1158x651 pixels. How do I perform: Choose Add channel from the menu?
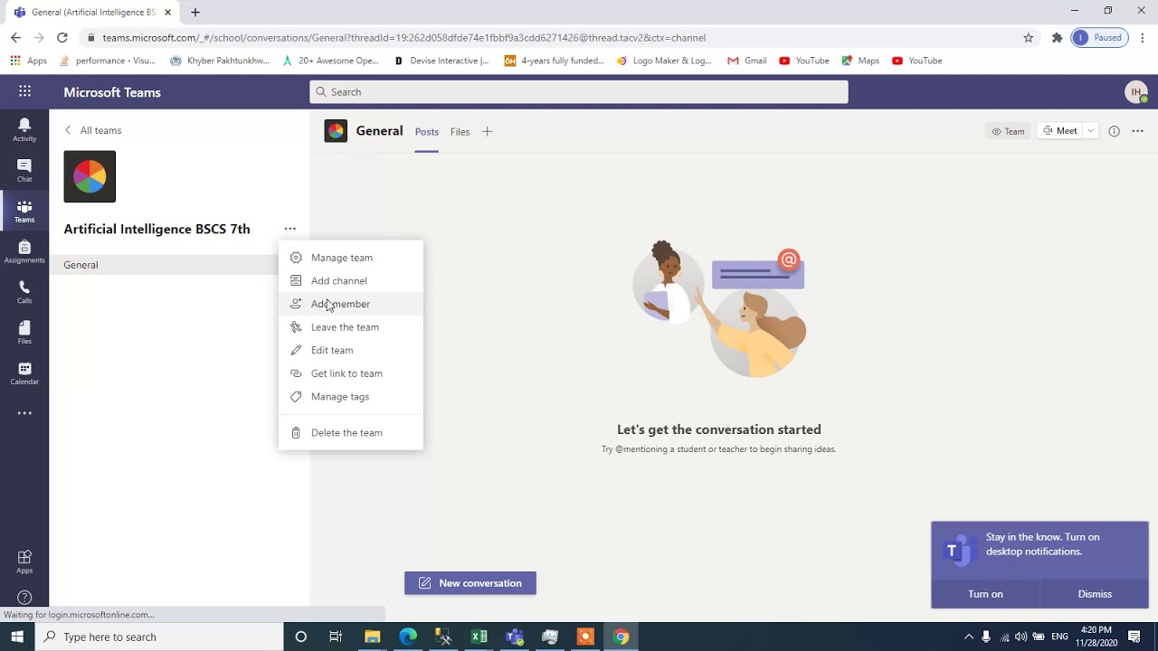pos(350,280)
